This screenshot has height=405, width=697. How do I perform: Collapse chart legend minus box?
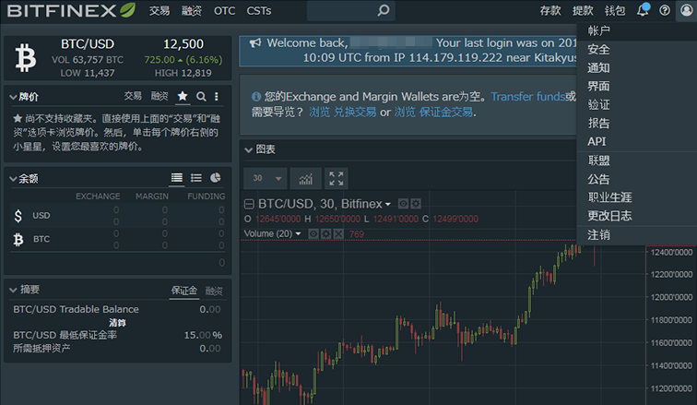click(249, 204)
